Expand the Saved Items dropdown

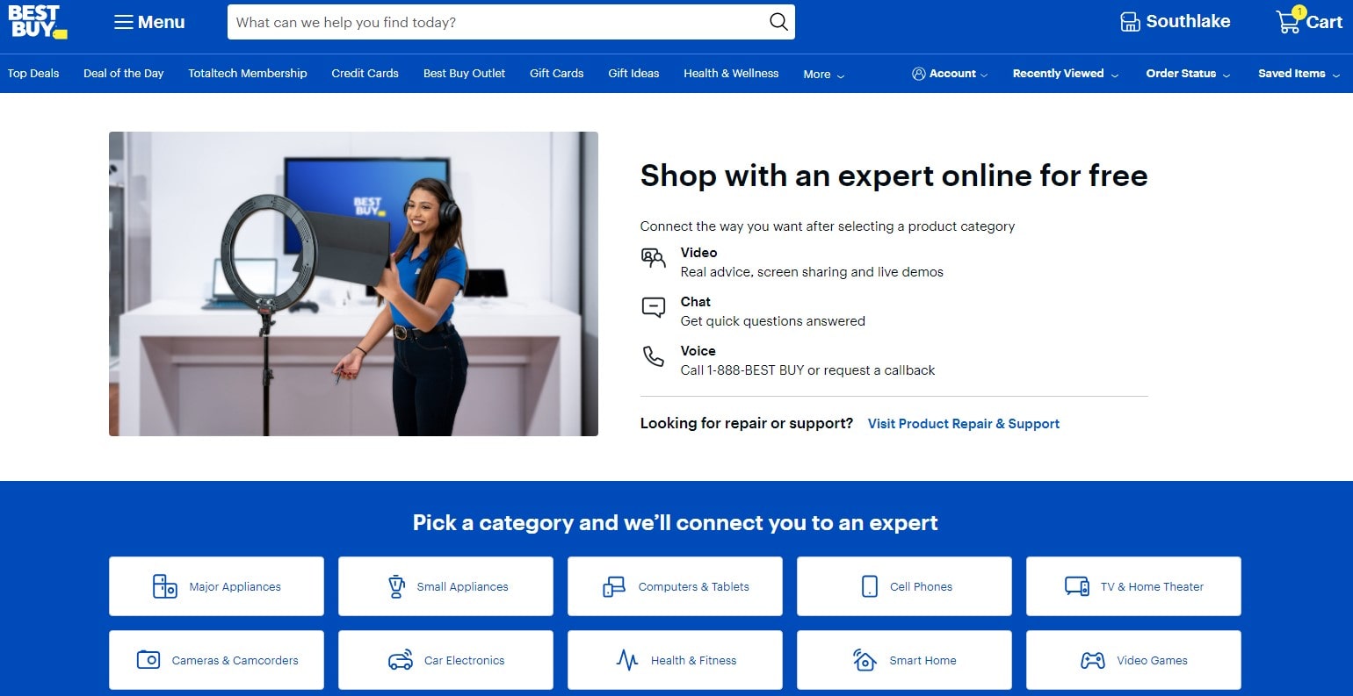coord(1299,74)
